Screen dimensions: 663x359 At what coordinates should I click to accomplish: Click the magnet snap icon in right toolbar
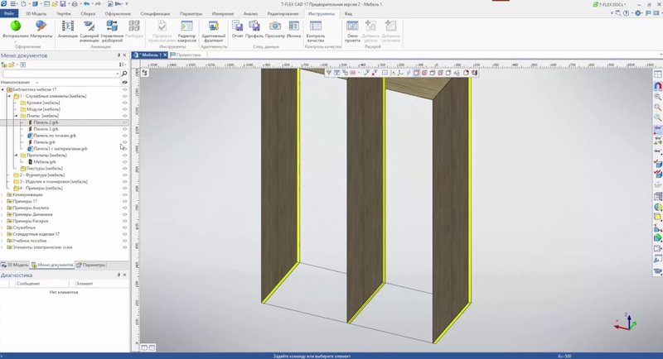coord(658,86)
